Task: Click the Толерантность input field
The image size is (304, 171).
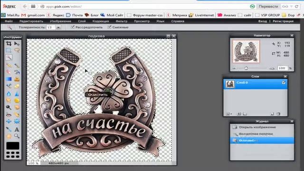Action: click(x=51, y=28)
